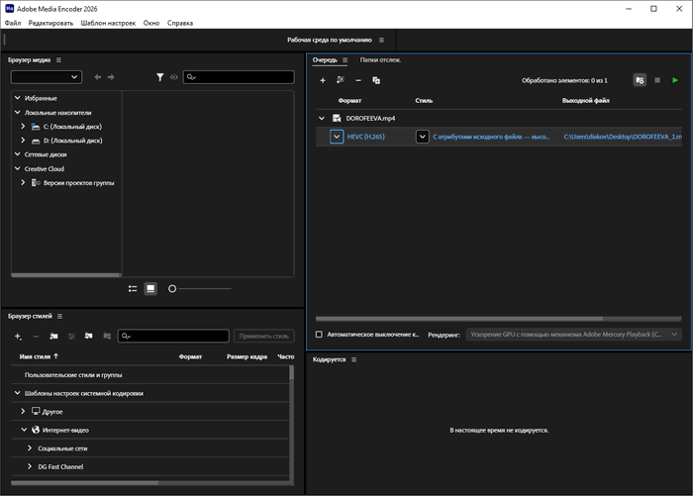Switch to the Папки отслеж. tab
The width and height of the screenshot is (693, 496).
point(380,60)
